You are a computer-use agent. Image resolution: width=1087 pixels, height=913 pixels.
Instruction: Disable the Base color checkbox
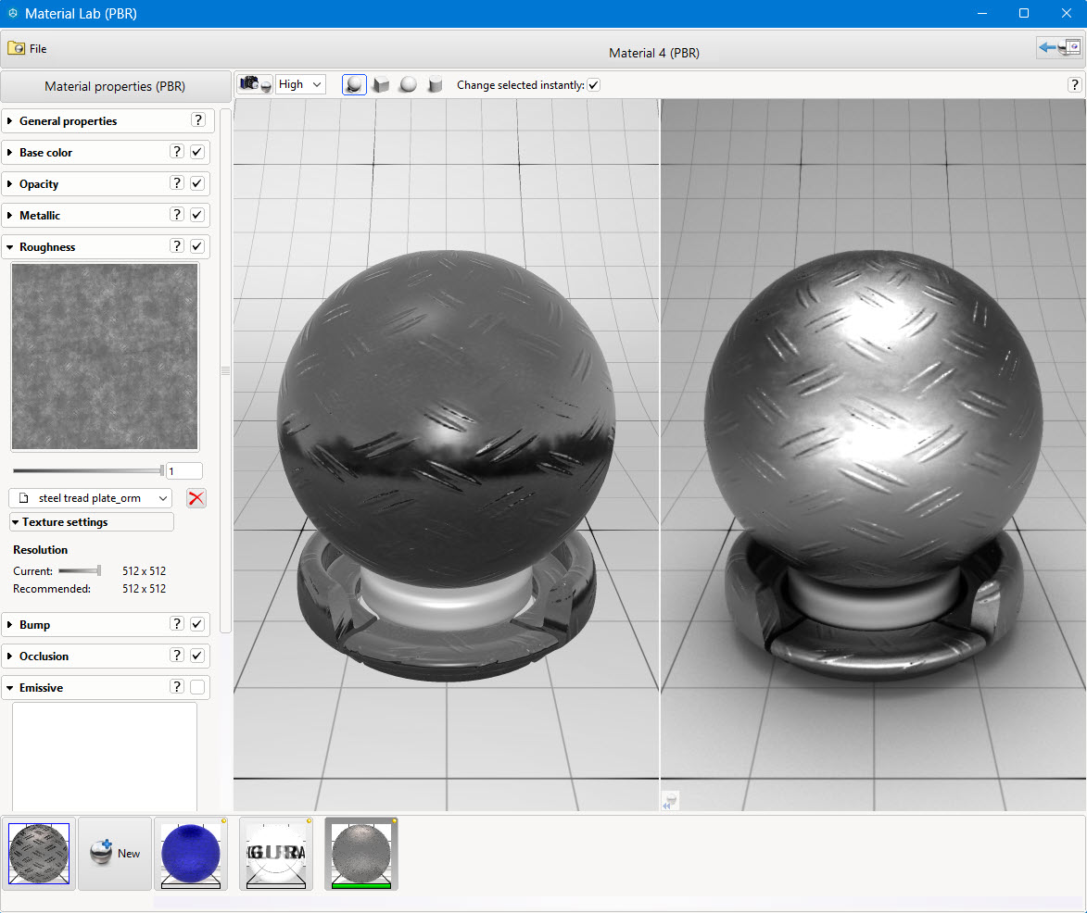(x=197, y=152)
